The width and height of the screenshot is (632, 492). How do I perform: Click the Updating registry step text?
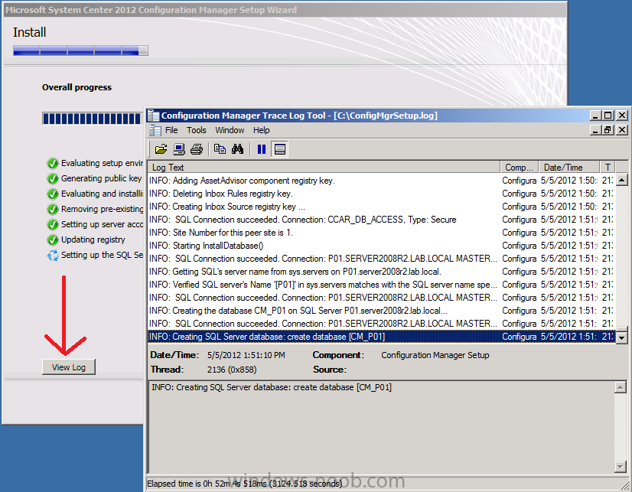tap(93, 239)
